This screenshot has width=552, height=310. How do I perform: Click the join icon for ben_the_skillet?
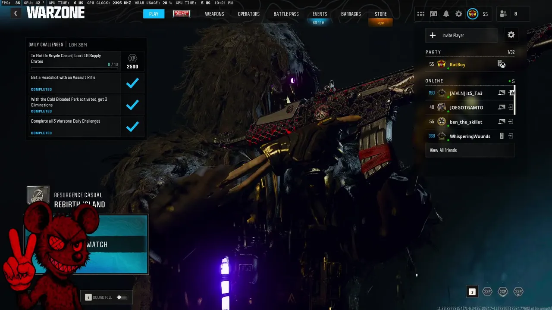coord(511,122)
